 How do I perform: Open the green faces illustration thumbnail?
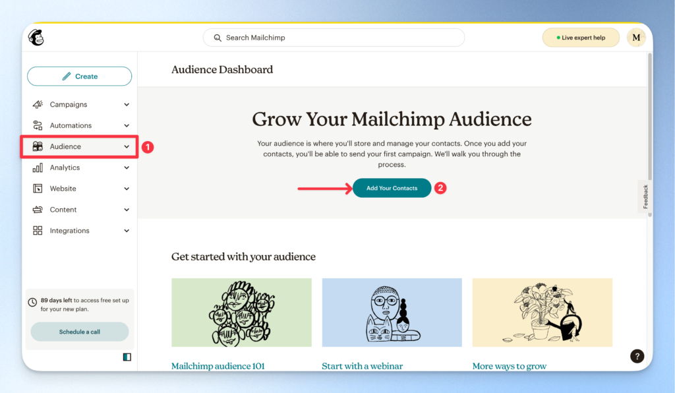point(241,313)
